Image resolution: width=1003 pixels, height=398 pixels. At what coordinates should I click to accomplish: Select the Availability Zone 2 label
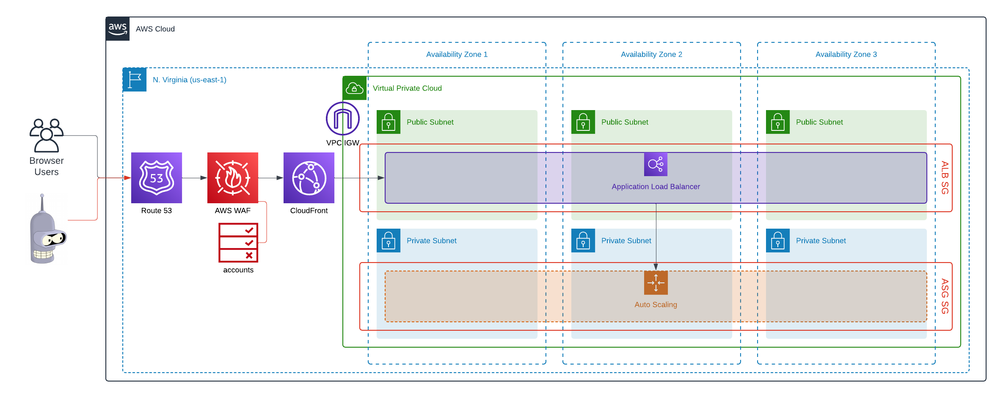652,54
